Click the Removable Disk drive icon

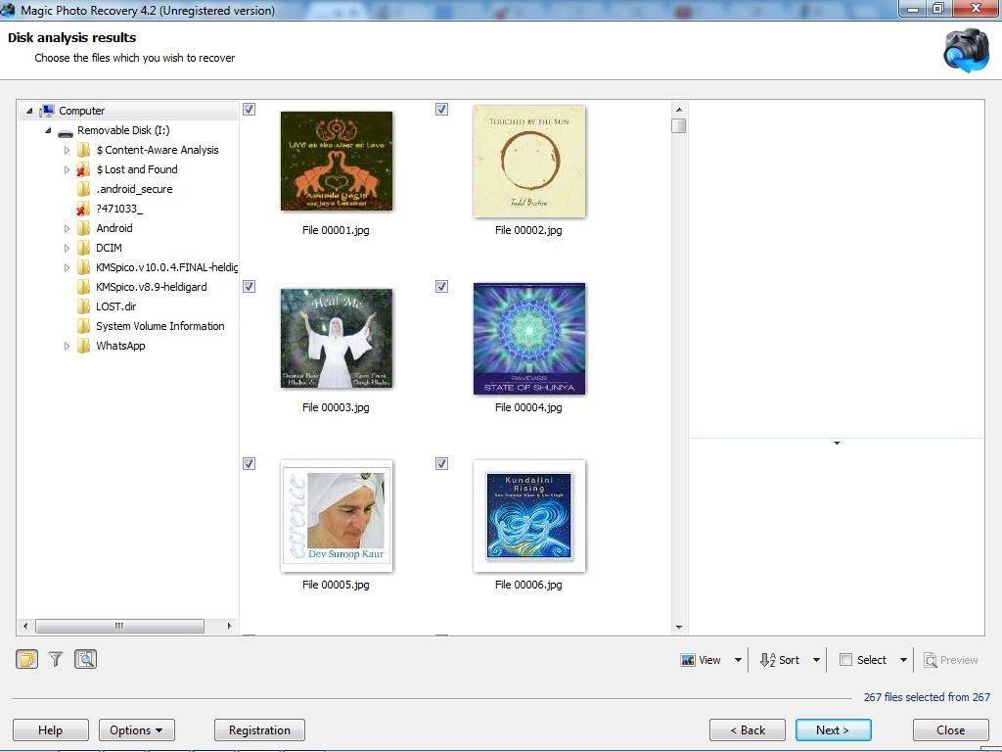point(66,131)
